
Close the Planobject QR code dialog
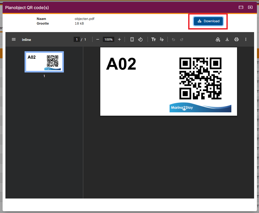click(250, 7)
